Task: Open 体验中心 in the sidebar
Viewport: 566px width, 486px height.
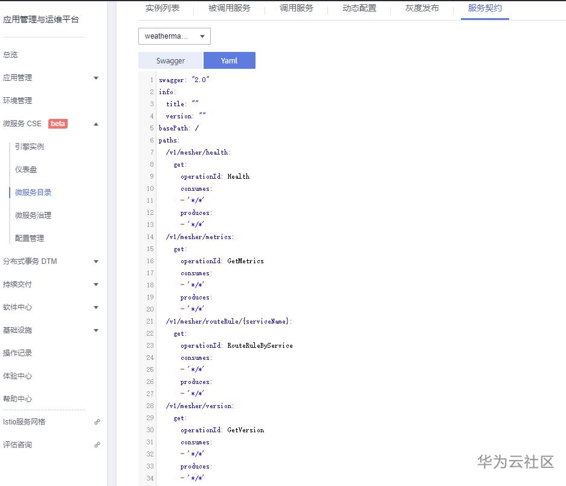Action: [18, 376]
